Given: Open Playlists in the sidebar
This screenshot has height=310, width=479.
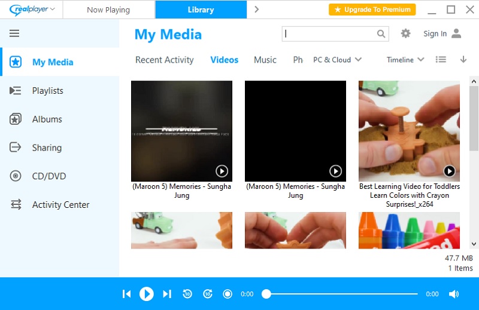Looking at the screenshot, I should pyautogui.click(x=60, y=91).
